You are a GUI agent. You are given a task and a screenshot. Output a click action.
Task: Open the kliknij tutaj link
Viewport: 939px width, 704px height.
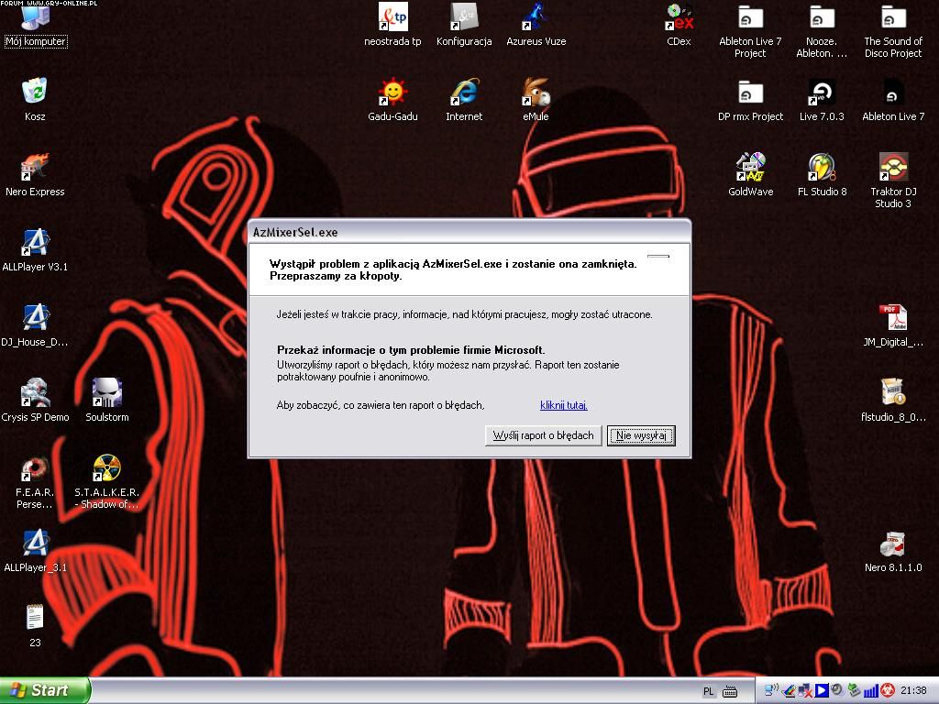coord(564,405)
